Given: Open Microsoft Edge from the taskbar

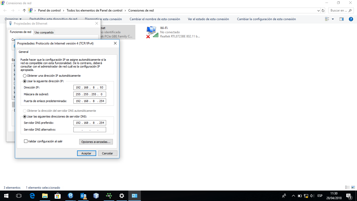Looking at the screenshot, I should [x=32, y=196].
